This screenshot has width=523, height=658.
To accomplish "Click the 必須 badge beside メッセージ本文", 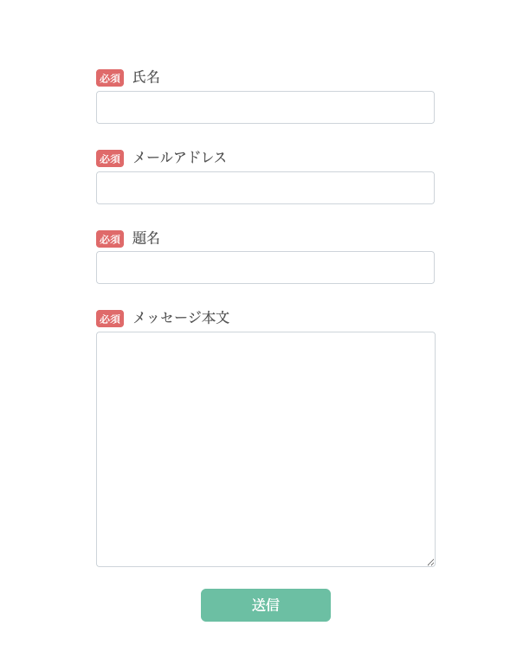I will tap(110, 319).
